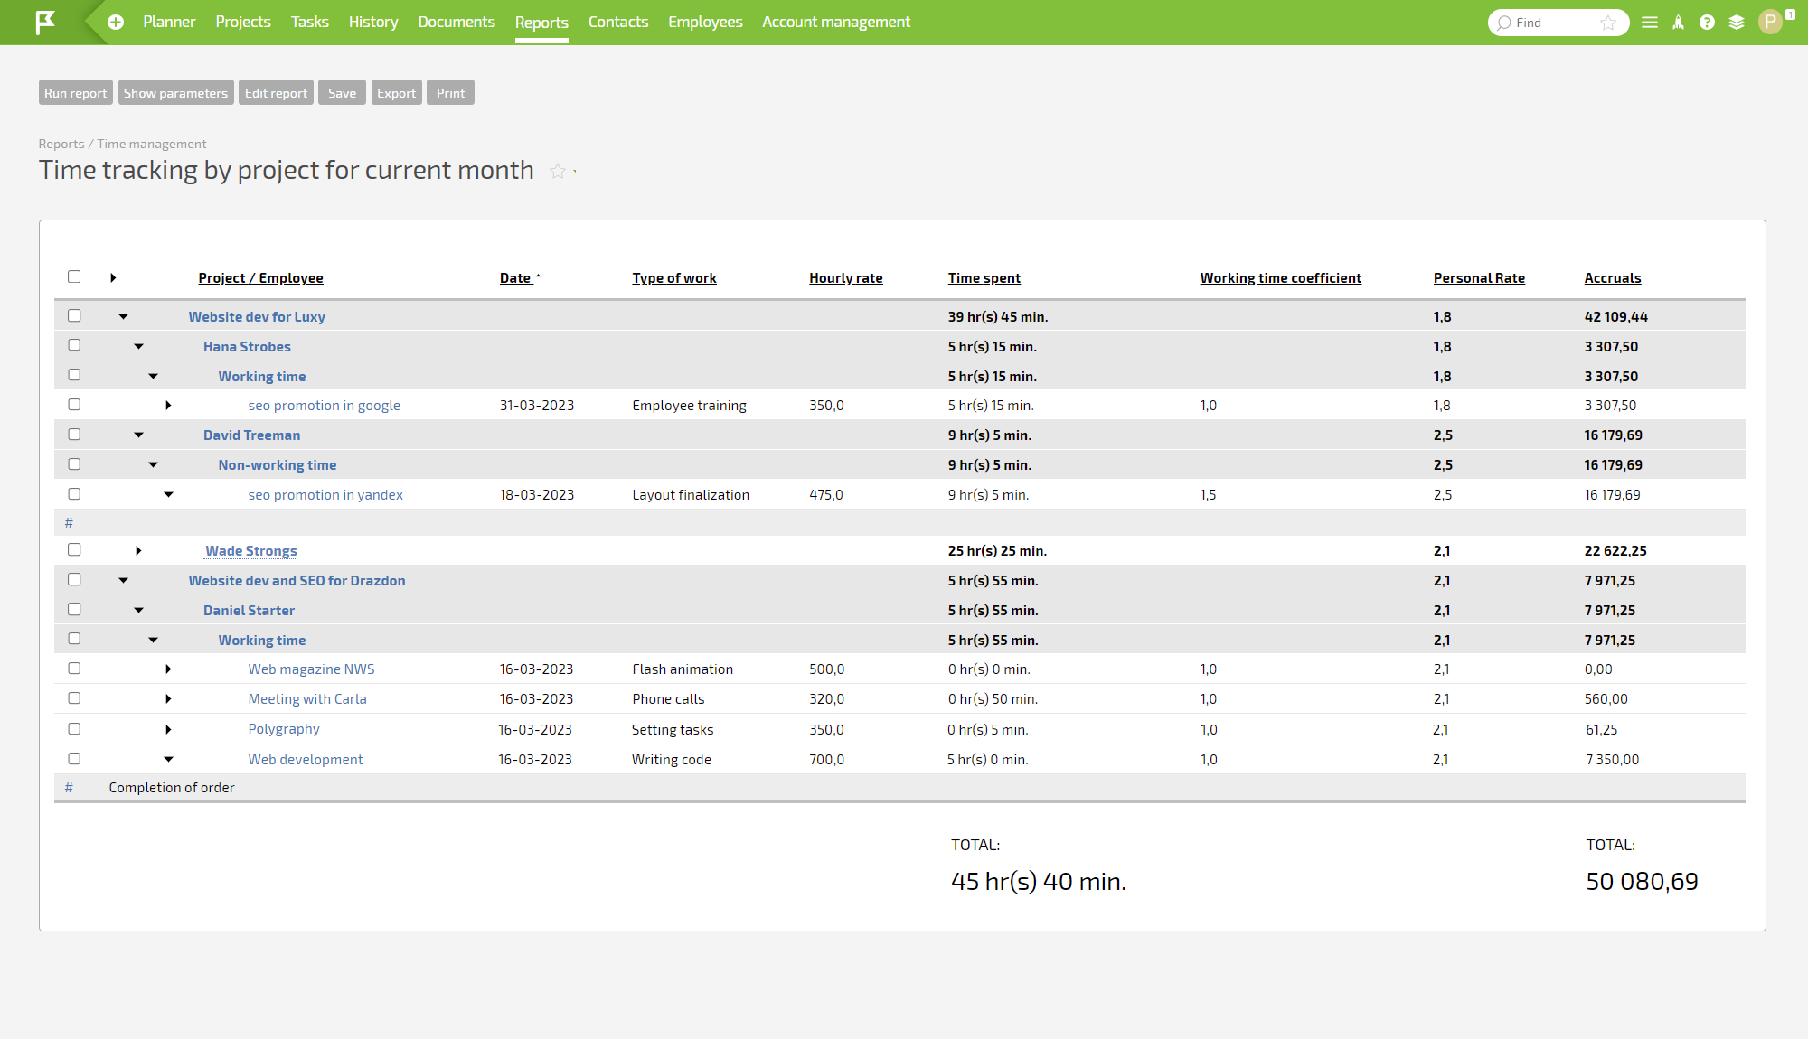Click the star icon inside the Find box
The height and width of the screenshot is (1039, 1808).
pyautogui.click(x=1608, y=23)
